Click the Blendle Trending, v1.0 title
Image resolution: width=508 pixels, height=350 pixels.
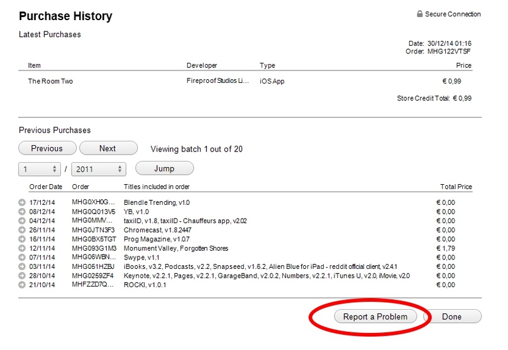point(157,203)
